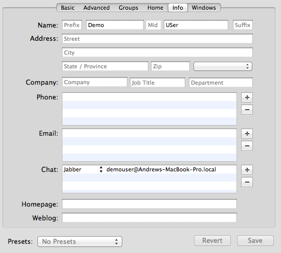The image size is (281, 253).
Task: Click the Weblog field
Action: pyautogui.click(x=149, y=218)
